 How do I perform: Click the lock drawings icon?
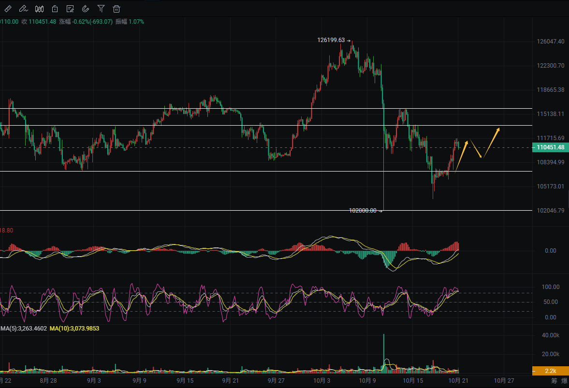[55, 9]
